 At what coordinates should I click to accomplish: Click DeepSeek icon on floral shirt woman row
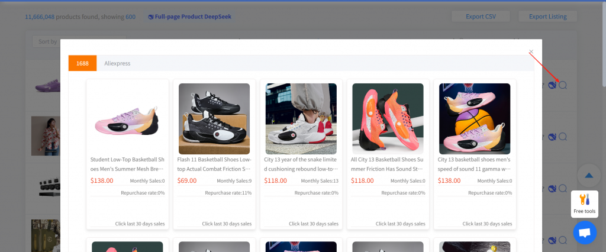(x=552, y=137)
